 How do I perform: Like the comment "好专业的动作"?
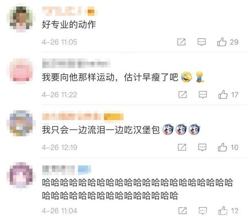pyautogui.click(x=222, y=42)
